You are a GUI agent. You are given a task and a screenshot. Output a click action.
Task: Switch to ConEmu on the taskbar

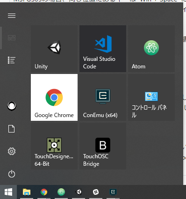113,192
